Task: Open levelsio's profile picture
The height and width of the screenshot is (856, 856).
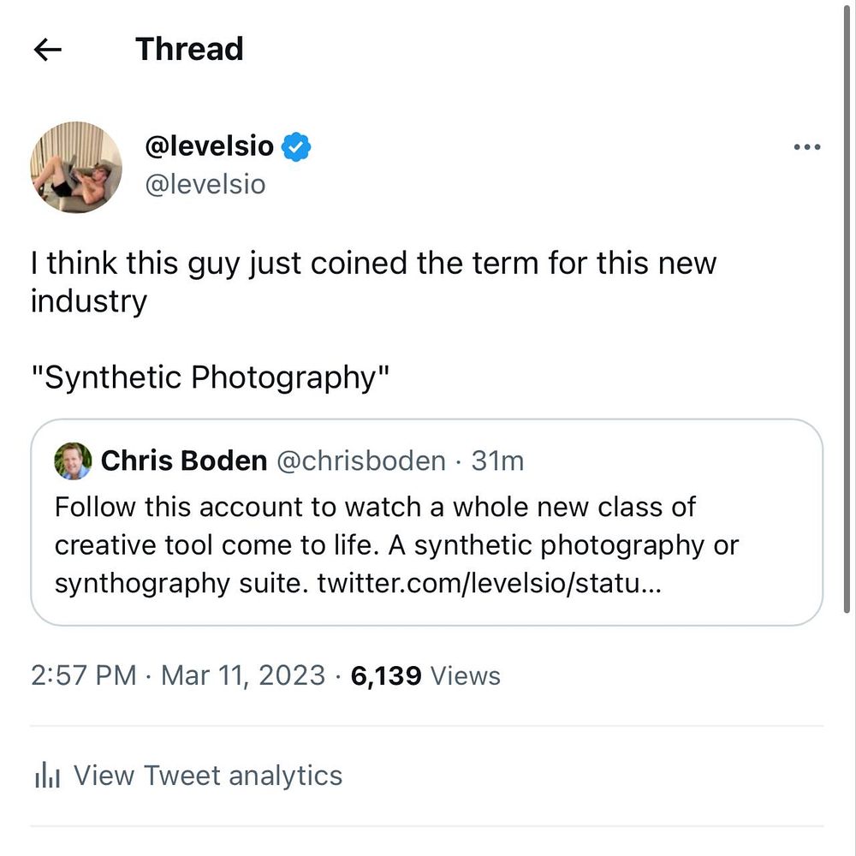Action: pyautogui.click(x=76, y=167)
